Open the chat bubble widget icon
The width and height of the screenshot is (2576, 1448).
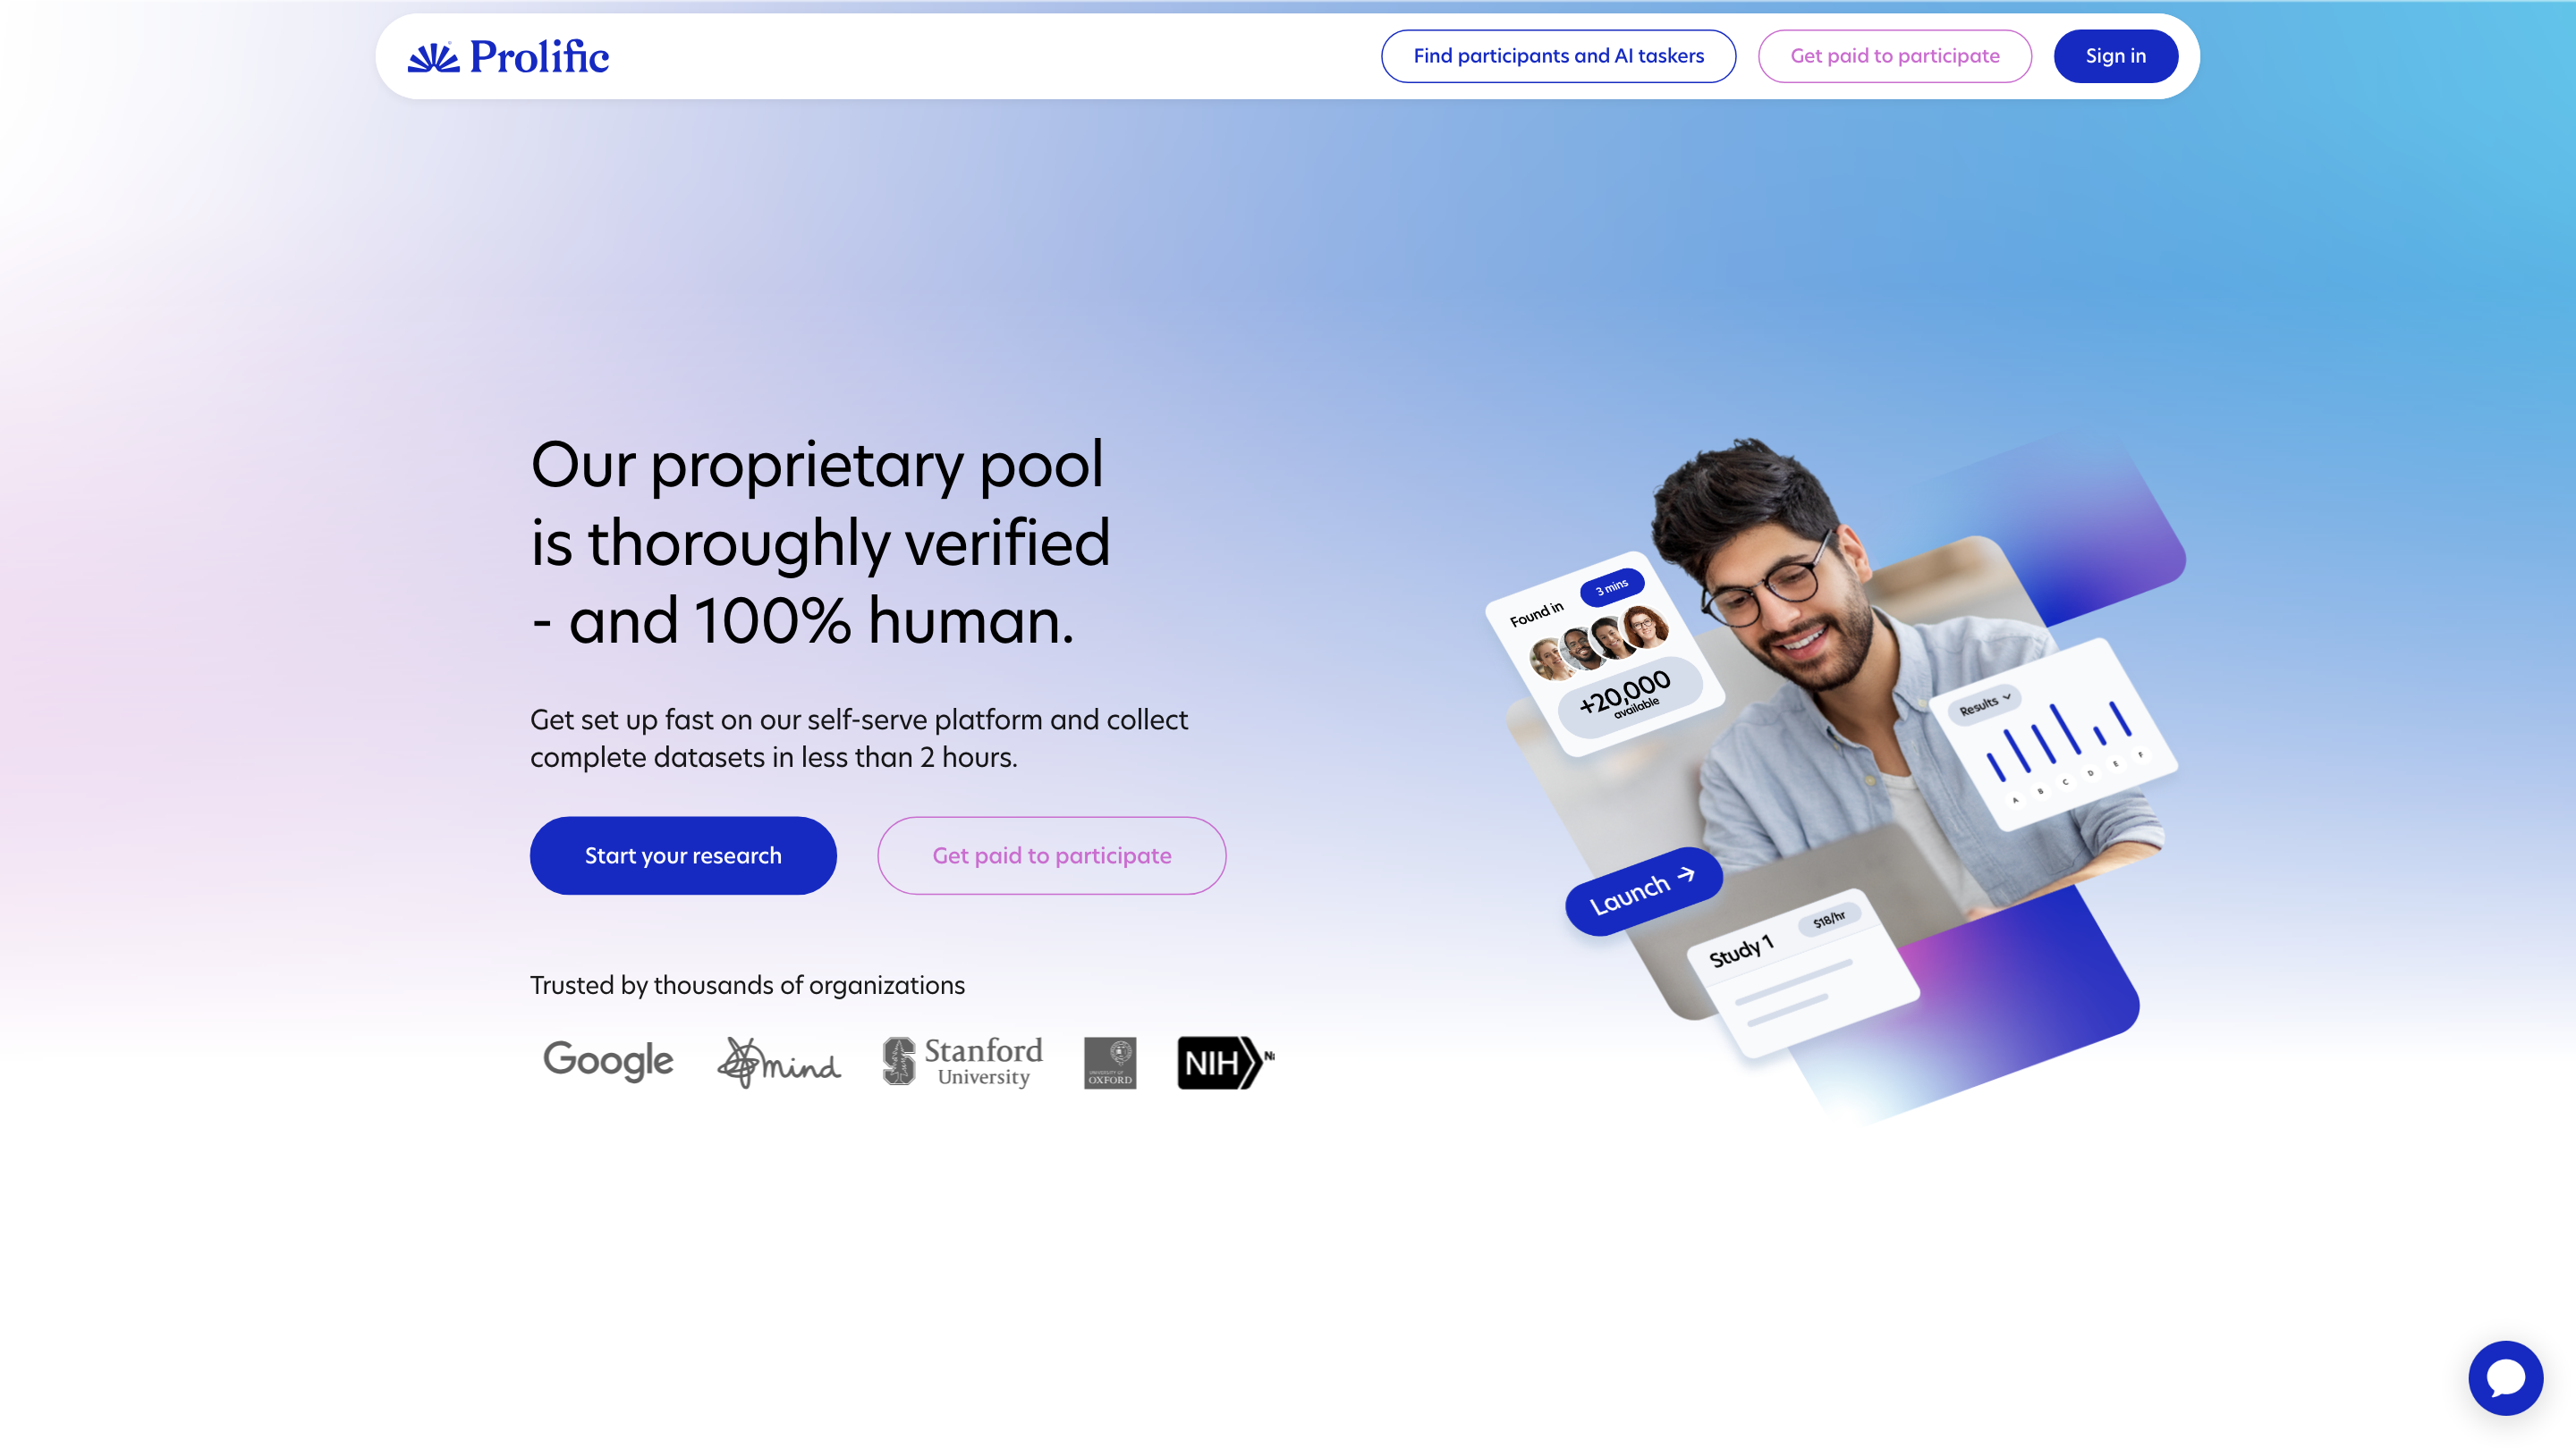(x=2505, y=1378)
